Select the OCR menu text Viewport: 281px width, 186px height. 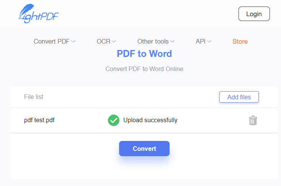coord(103,42)
